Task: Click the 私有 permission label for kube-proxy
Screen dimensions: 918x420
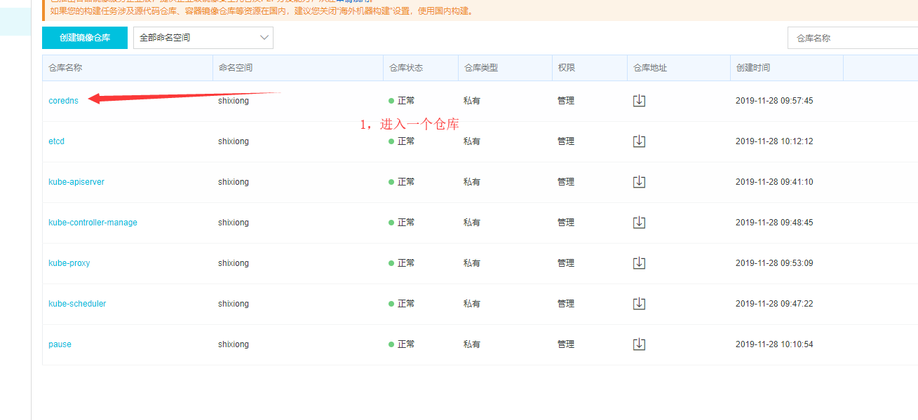Action: click(471, 262)
